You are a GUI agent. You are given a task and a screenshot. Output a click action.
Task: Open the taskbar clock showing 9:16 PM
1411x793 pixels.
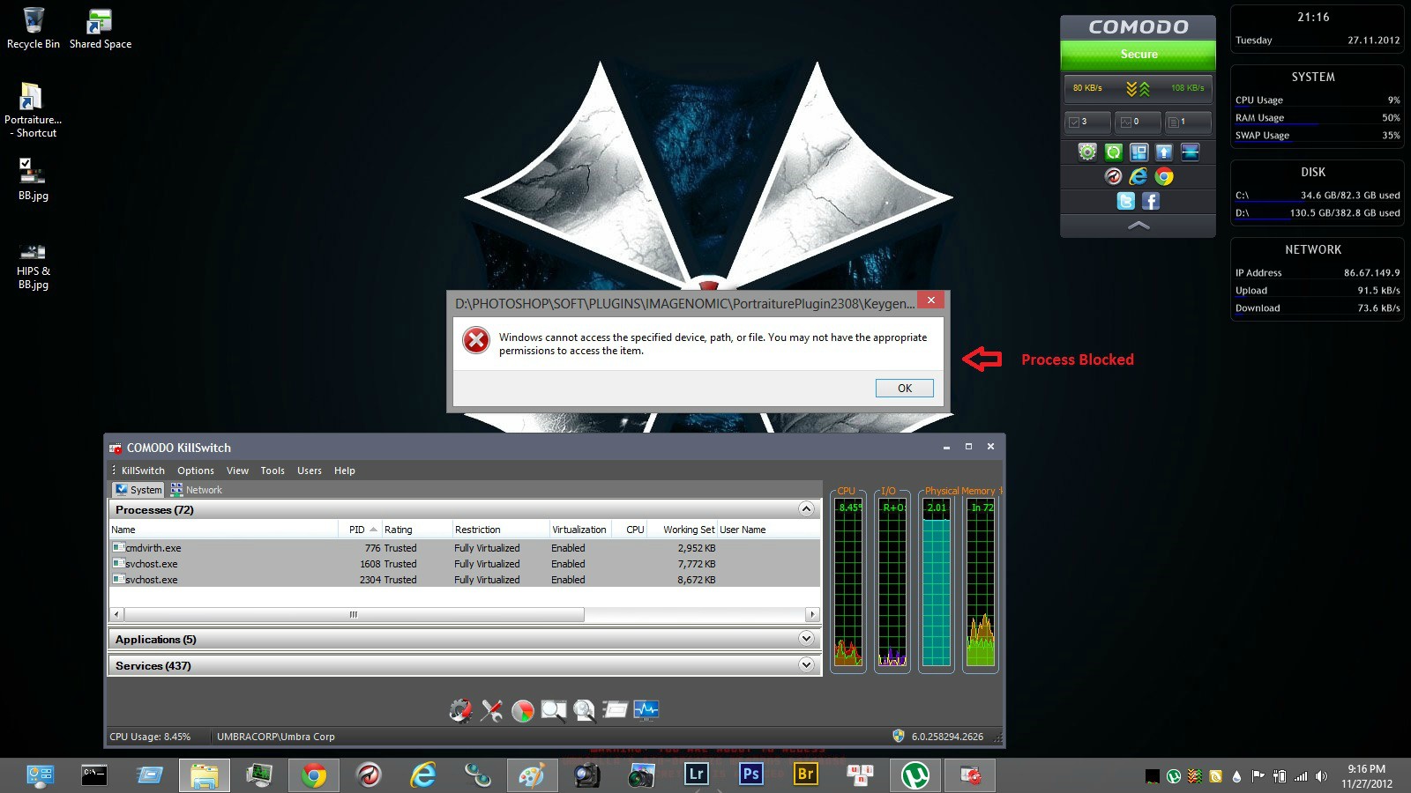(1367, 776)
